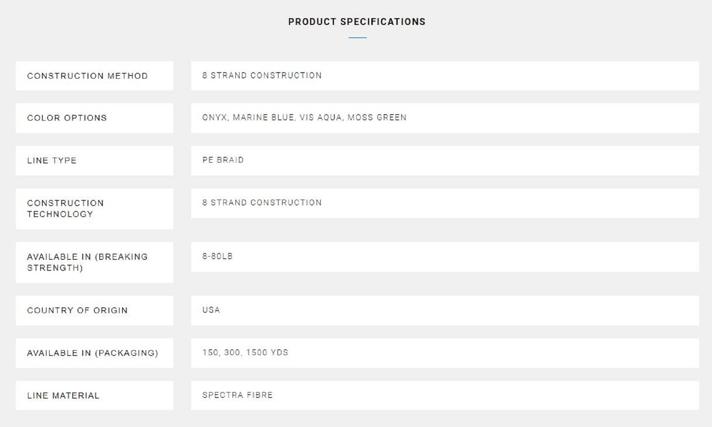The width and height of the screenshot is (712, 427).
Task: Click the PE Braid value
Action: (223, 160)
